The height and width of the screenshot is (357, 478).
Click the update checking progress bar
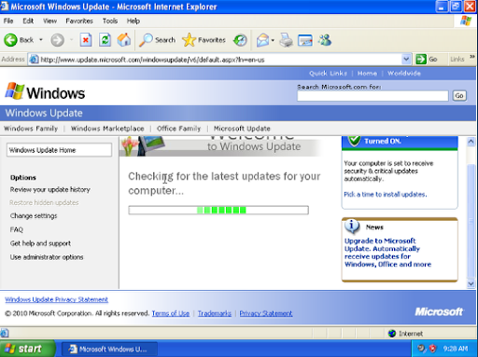tap(218, 210)
